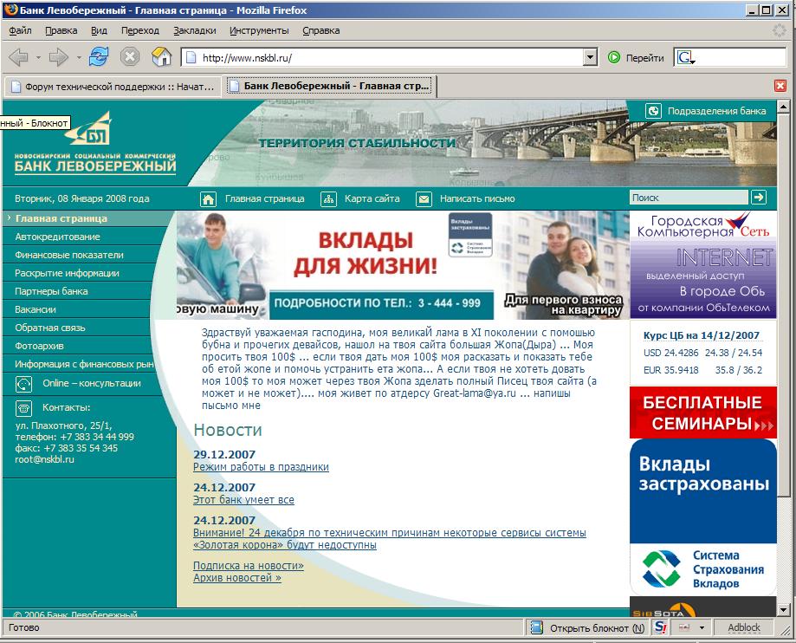
Task: Click the house icon beside Главная страница
Action: click(x=208, y=199)
